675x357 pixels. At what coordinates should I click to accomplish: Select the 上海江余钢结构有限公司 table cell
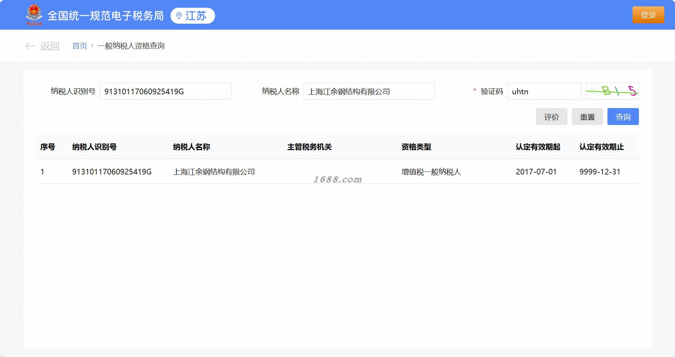214,172
